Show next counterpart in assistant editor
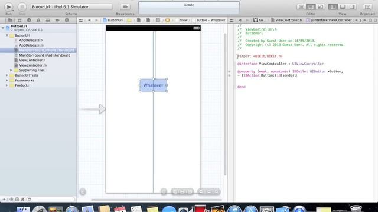This screenshot has height=212, width=378. [x=364, y=21]
